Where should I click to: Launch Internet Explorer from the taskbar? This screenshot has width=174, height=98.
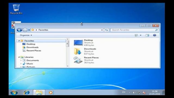pos(27,93)
